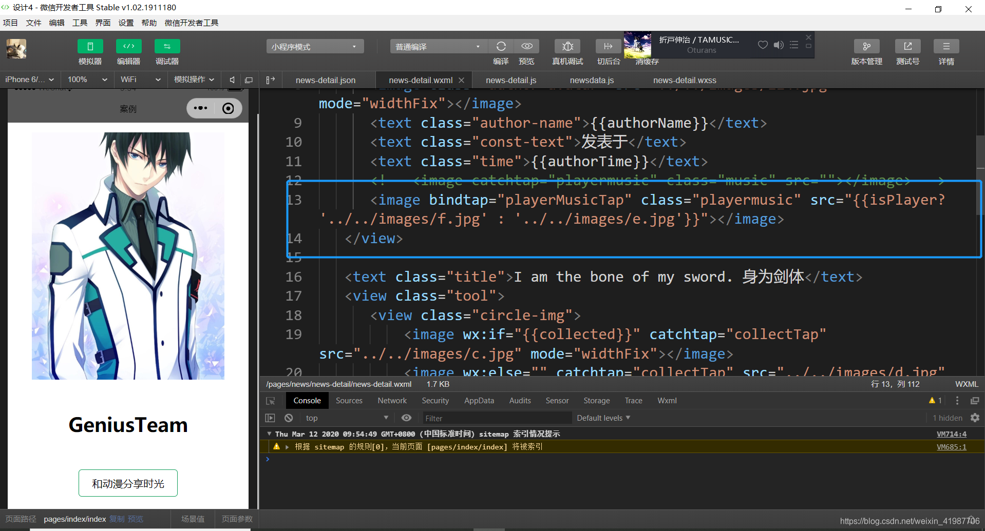985x531 pixels.
Task: Start real device debugging
Action: click(567, 46)
